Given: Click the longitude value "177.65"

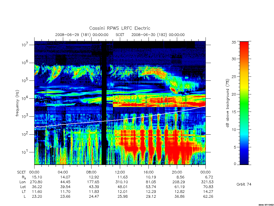Looking at the screenshot, I should [93, 182].
